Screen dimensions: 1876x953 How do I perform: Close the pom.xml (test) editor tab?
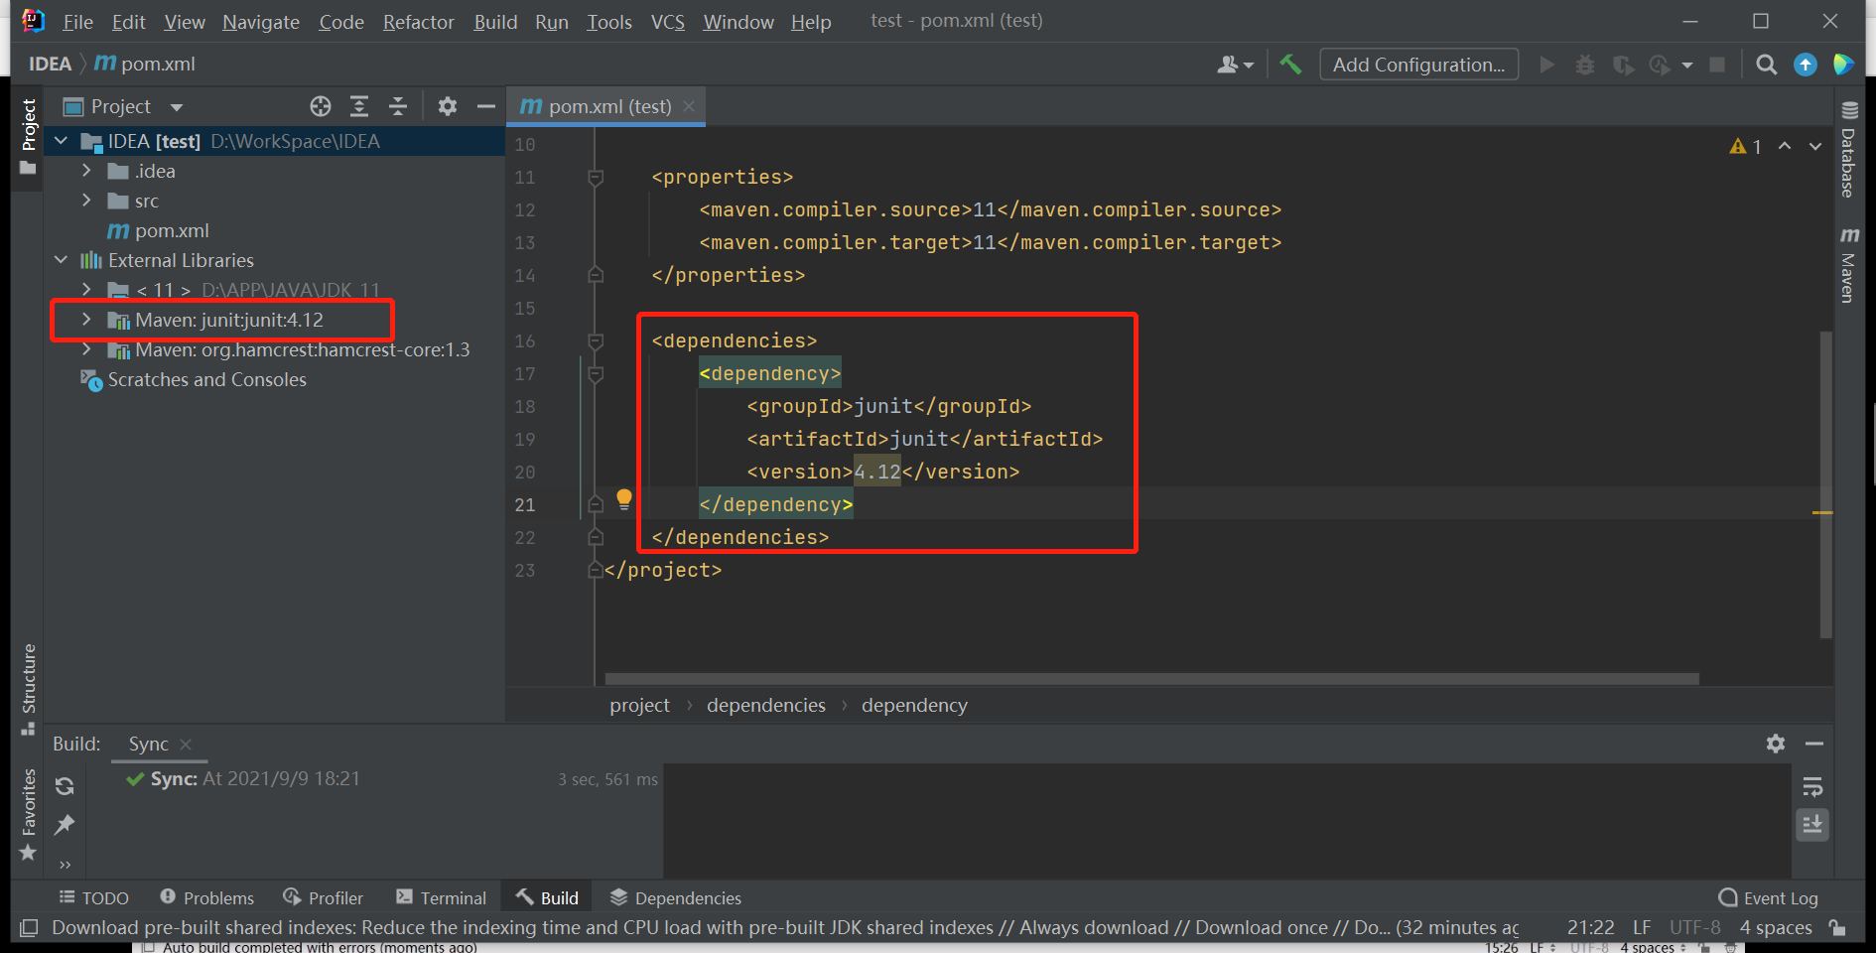click(x=689, y=106)
